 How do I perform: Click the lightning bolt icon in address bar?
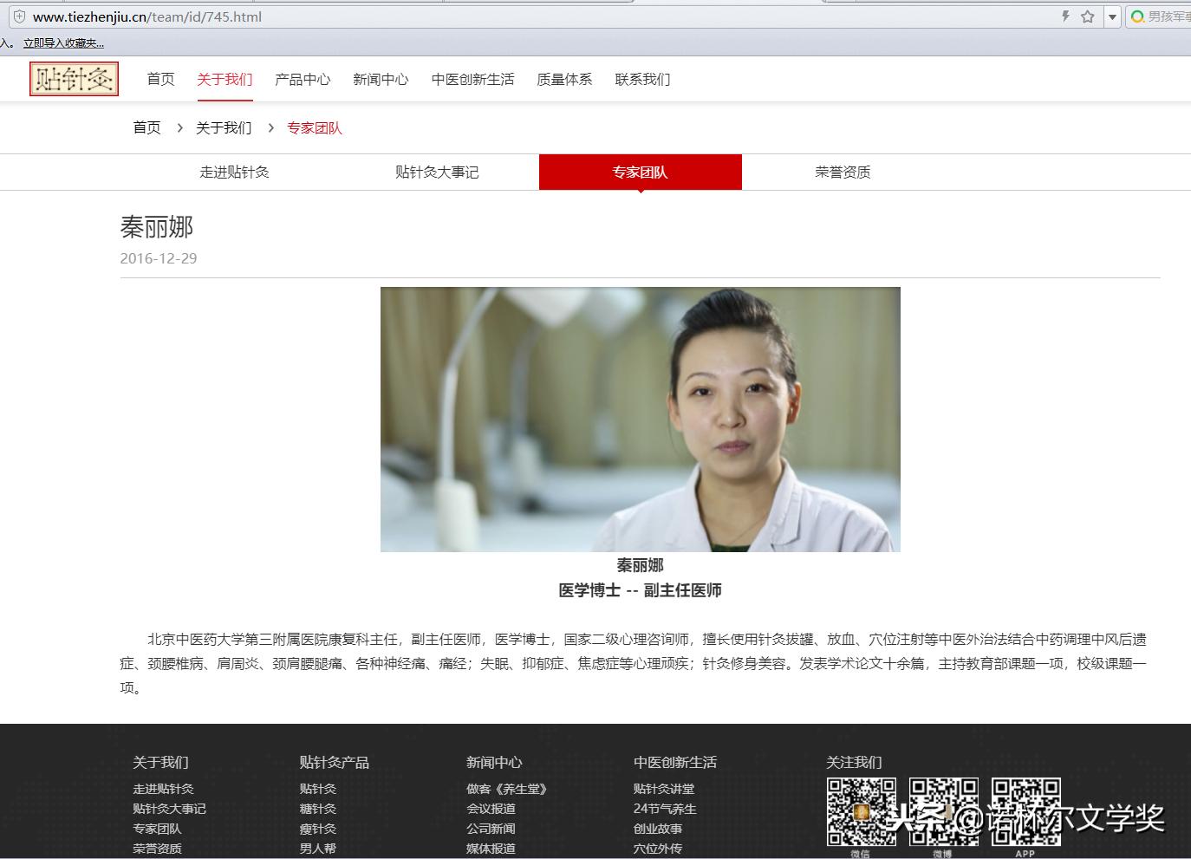[x=1066, y=16]
